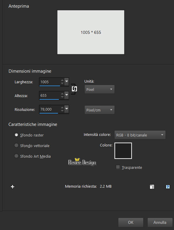Select the Sfondo raster radio button
Image resolution: width=174 pixels, height=230 pixels.
click(x=16, y=135)
